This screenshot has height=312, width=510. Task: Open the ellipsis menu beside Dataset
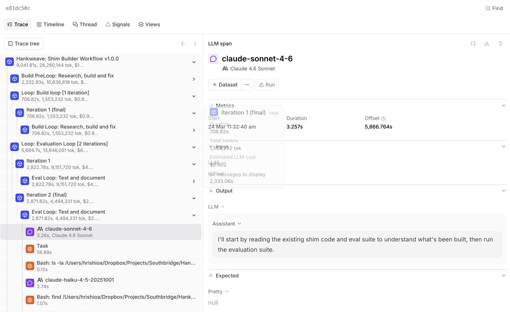tap(247, 85)
